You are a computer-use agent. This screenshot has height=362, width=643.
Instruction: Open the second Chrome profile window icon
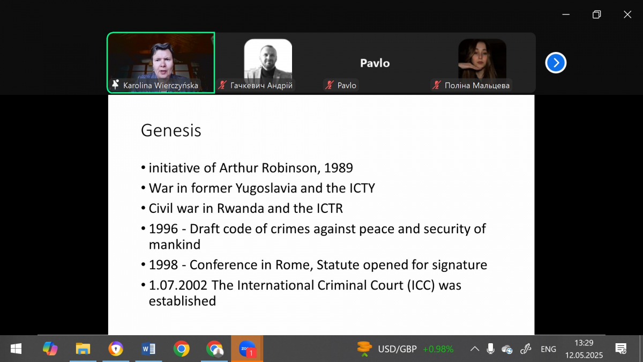214,349
